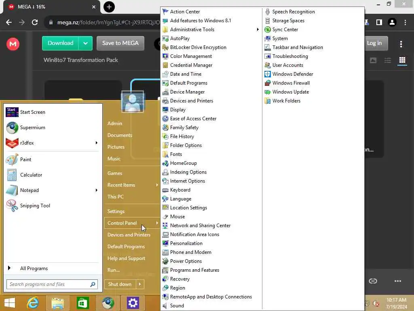The width and height of the screenshot is (414, 311).
Task: Click the Windows Start button
Action: pyautogui.click(x=10, y=303)
